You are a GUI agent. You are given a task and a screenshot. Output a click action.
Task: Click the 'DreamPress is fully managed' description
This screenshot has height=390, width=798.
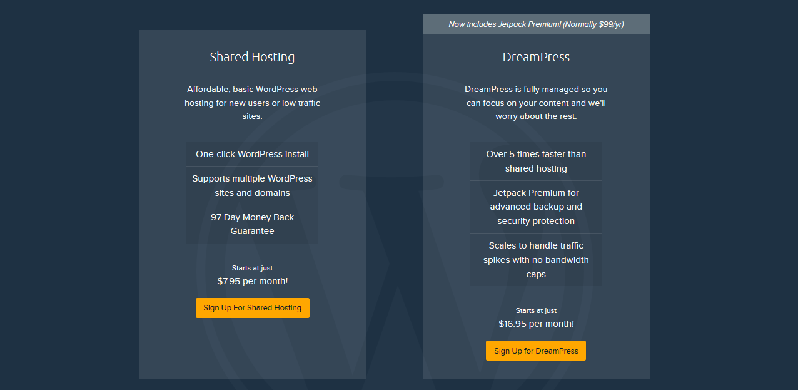[x=536, y=103]
